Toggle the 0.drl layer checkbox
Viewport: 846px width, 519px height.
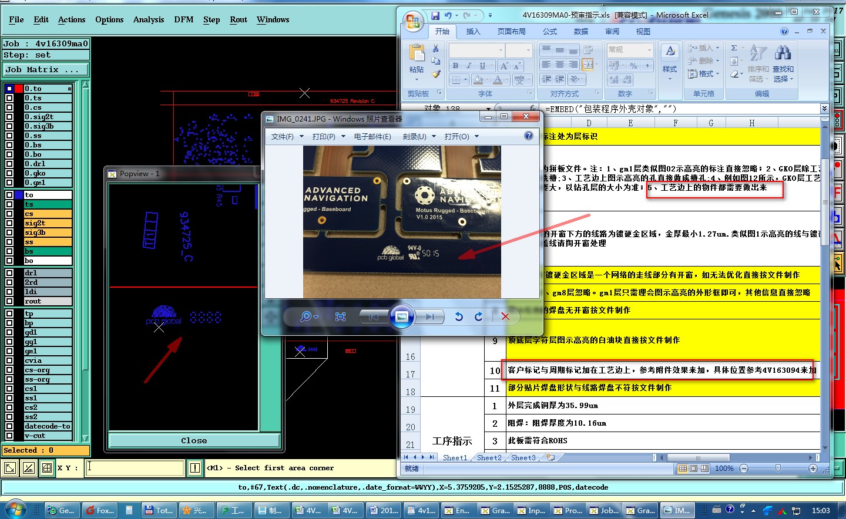point(9,164)
